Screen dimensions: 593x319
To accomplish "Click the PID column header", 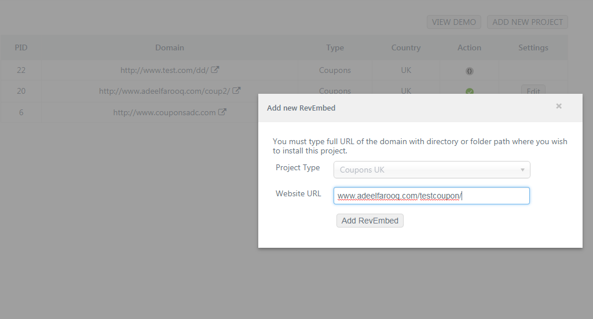I will (x=21, y=47).
